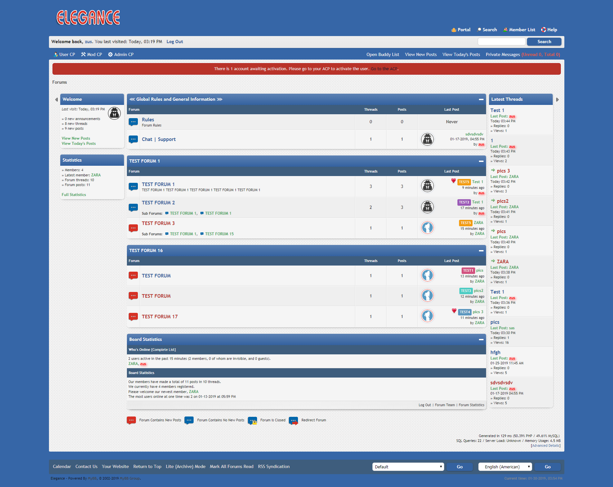Click ZARA's avatar in TEST FORUM 17 row
The height and width of the screenshot is (487, 613).
tap(427, 316)
